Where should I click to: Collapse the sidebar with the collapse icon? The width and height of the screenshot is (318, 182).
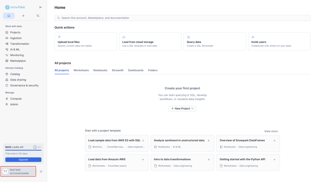point(41,7)
